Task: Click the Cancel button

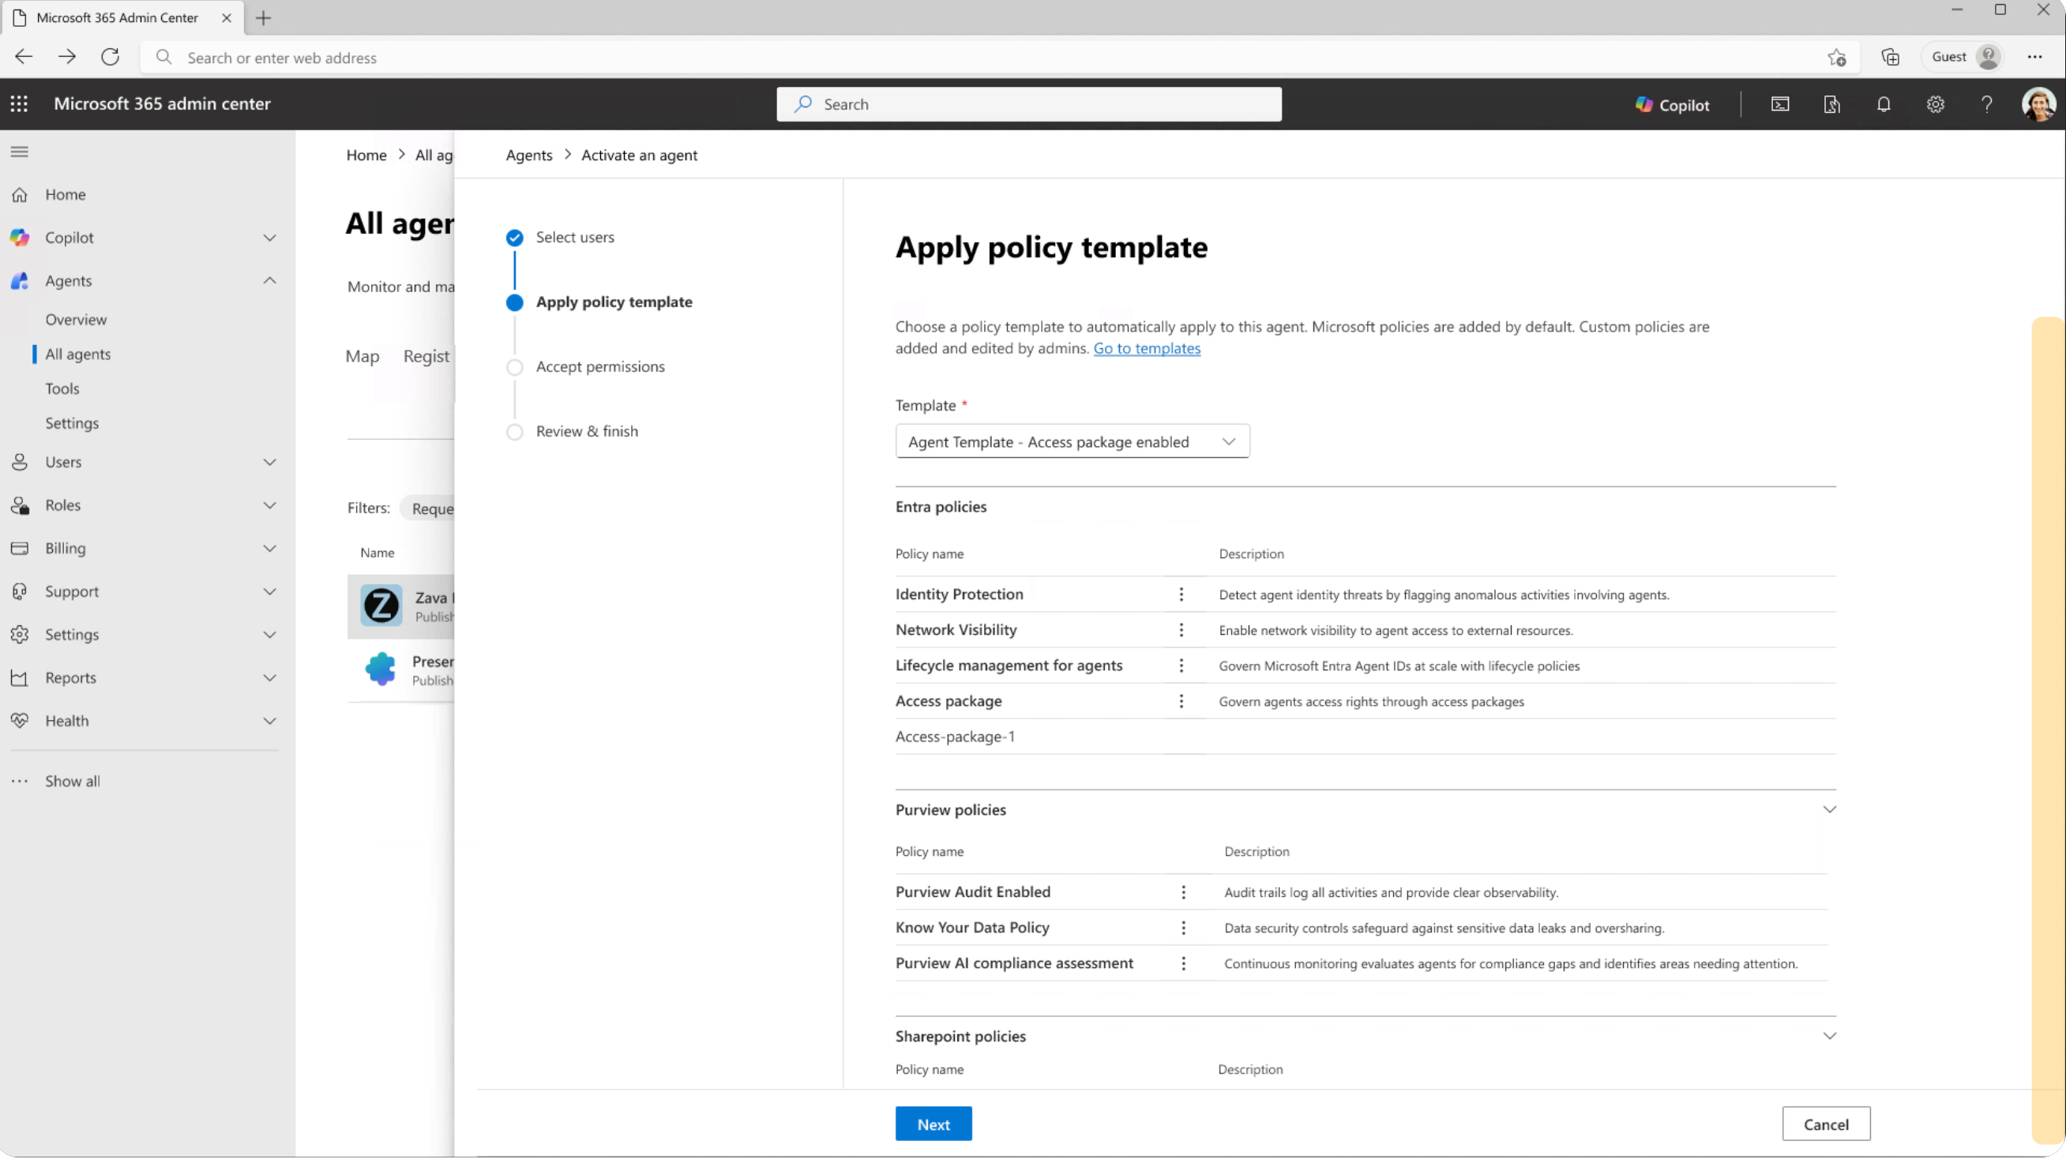Action: click(1826, 1124)
